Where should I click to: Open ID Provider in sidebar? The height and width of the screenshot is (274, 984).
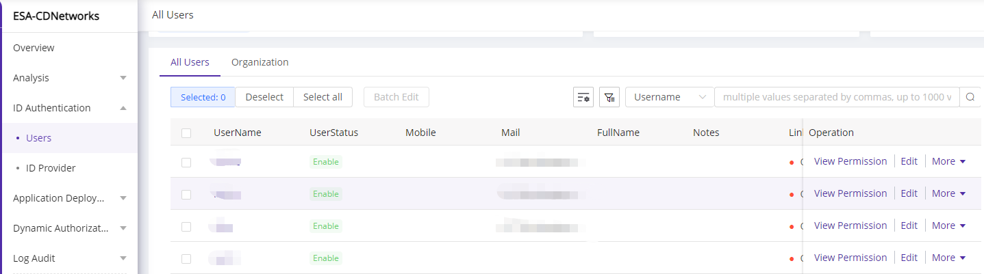pyautogui.click(x=51, y=168)
